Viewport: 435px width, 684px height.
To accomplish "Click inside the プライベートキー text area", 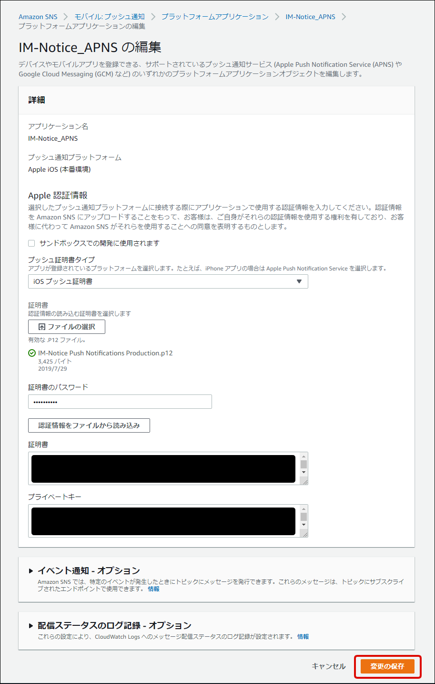I will coord(163,521).
